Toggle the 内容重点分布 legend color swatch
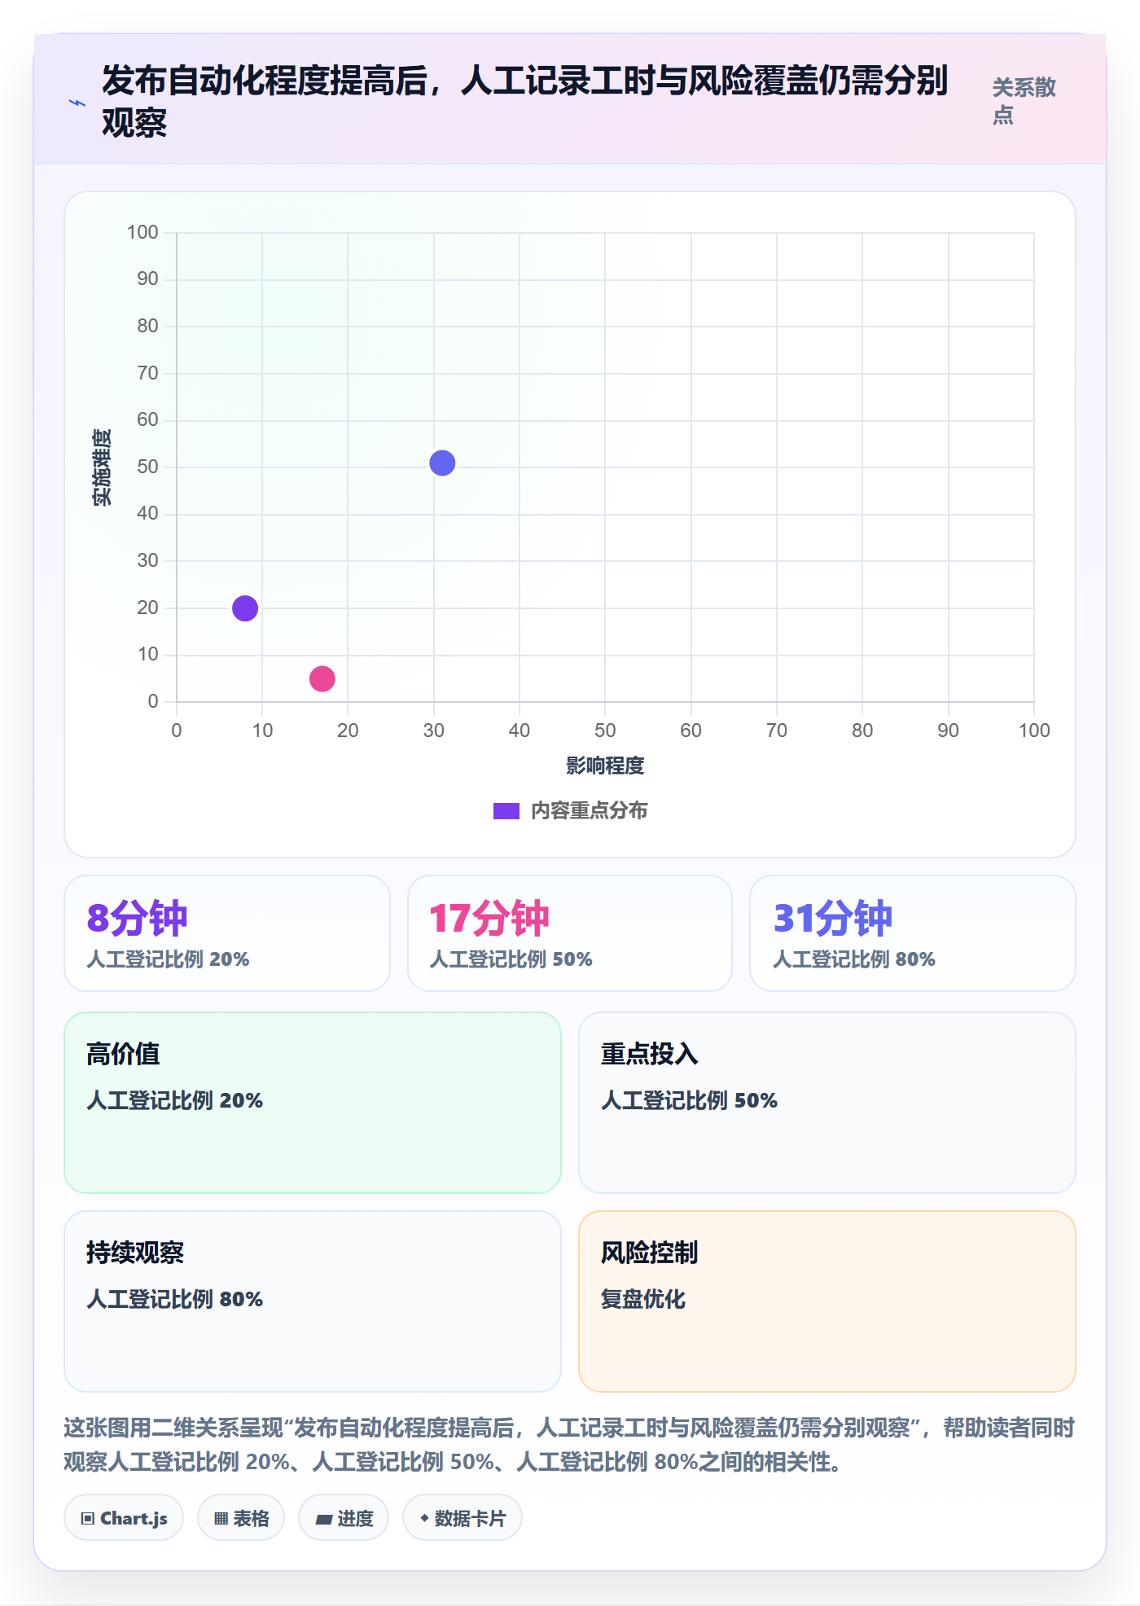Viewport: 1140px width, 1606px height. tap(506, 811)
